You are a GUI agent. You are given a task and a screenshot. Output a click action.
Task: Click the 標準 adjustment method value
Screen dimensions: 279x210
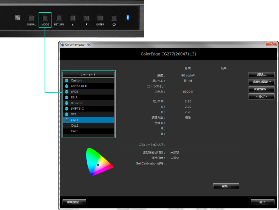188,118
